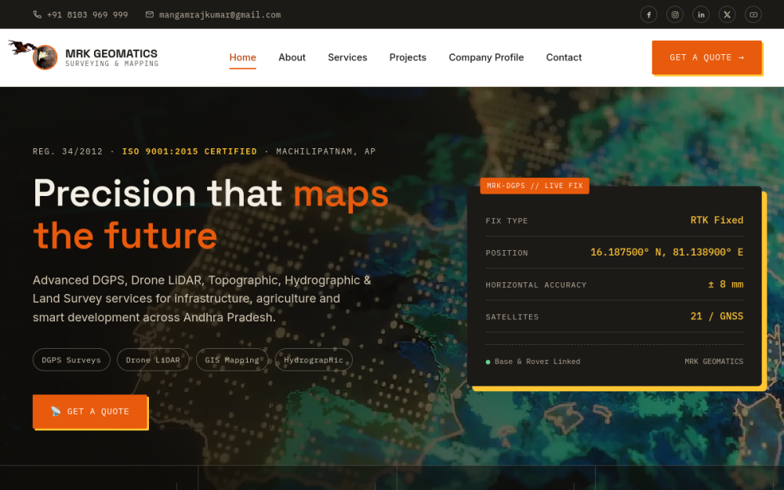Select the DGPS Surveys pill
This screenshot has height=490, width=784.
(71, 360)
